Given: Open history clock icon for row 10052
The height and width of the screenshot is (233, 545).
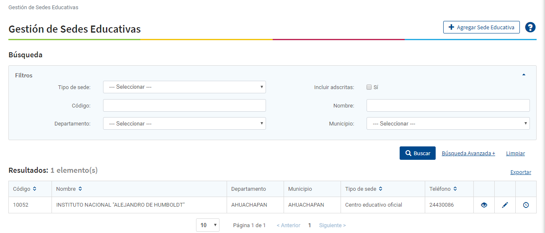Looking at the screenshot, I should pos(526,205).
